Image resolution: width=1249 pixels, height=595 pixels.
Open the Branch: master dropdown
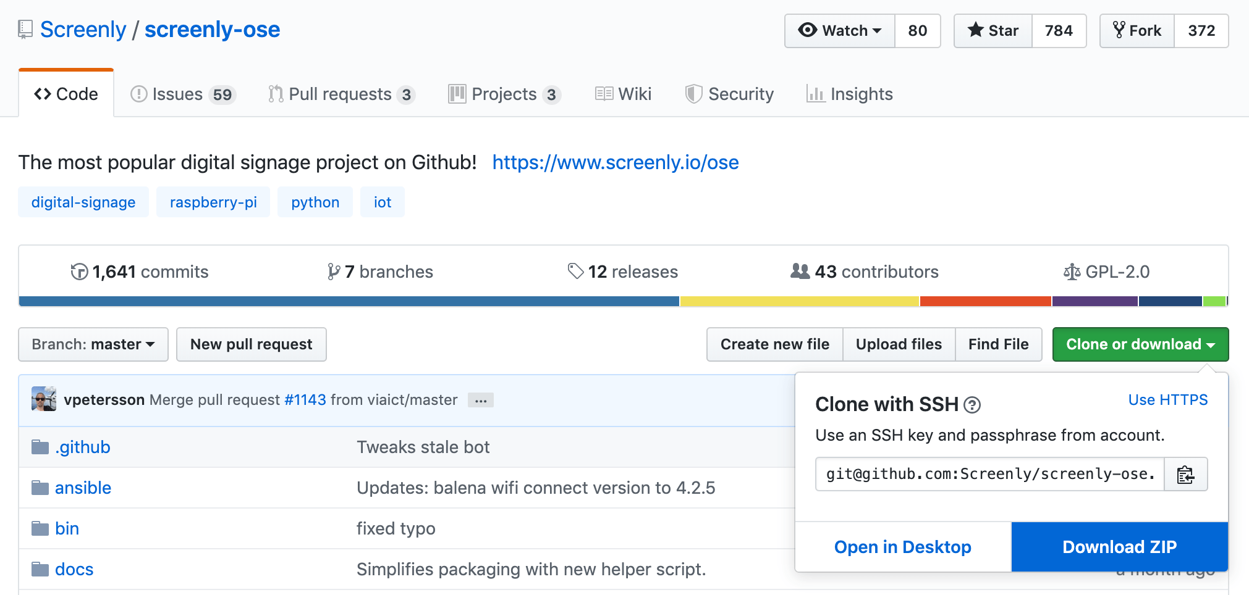93,344
